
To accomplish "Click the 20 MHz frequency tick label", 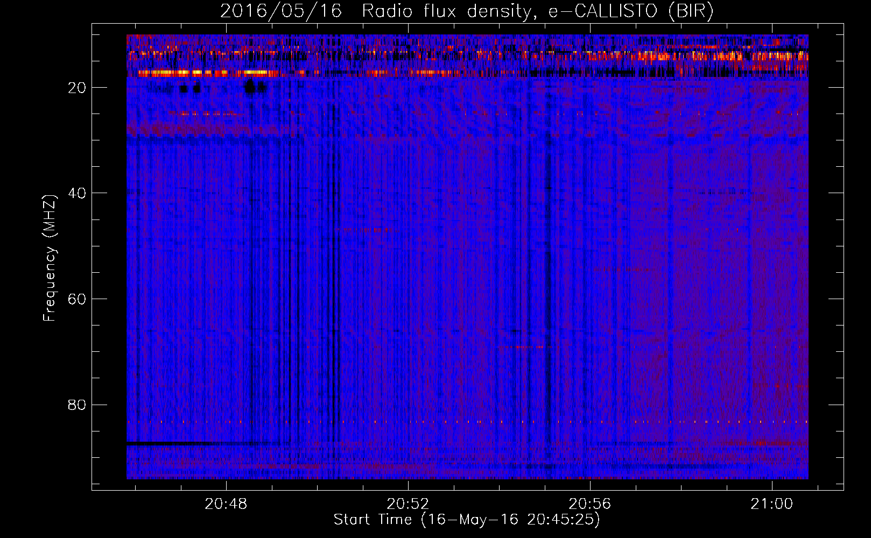I will pyautogui.click(x=78, y=88).
